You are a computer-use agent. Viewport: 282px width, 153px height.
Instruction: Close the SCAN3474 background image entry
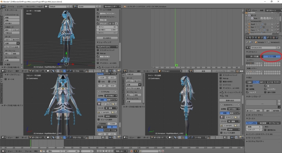pos(238,105)
